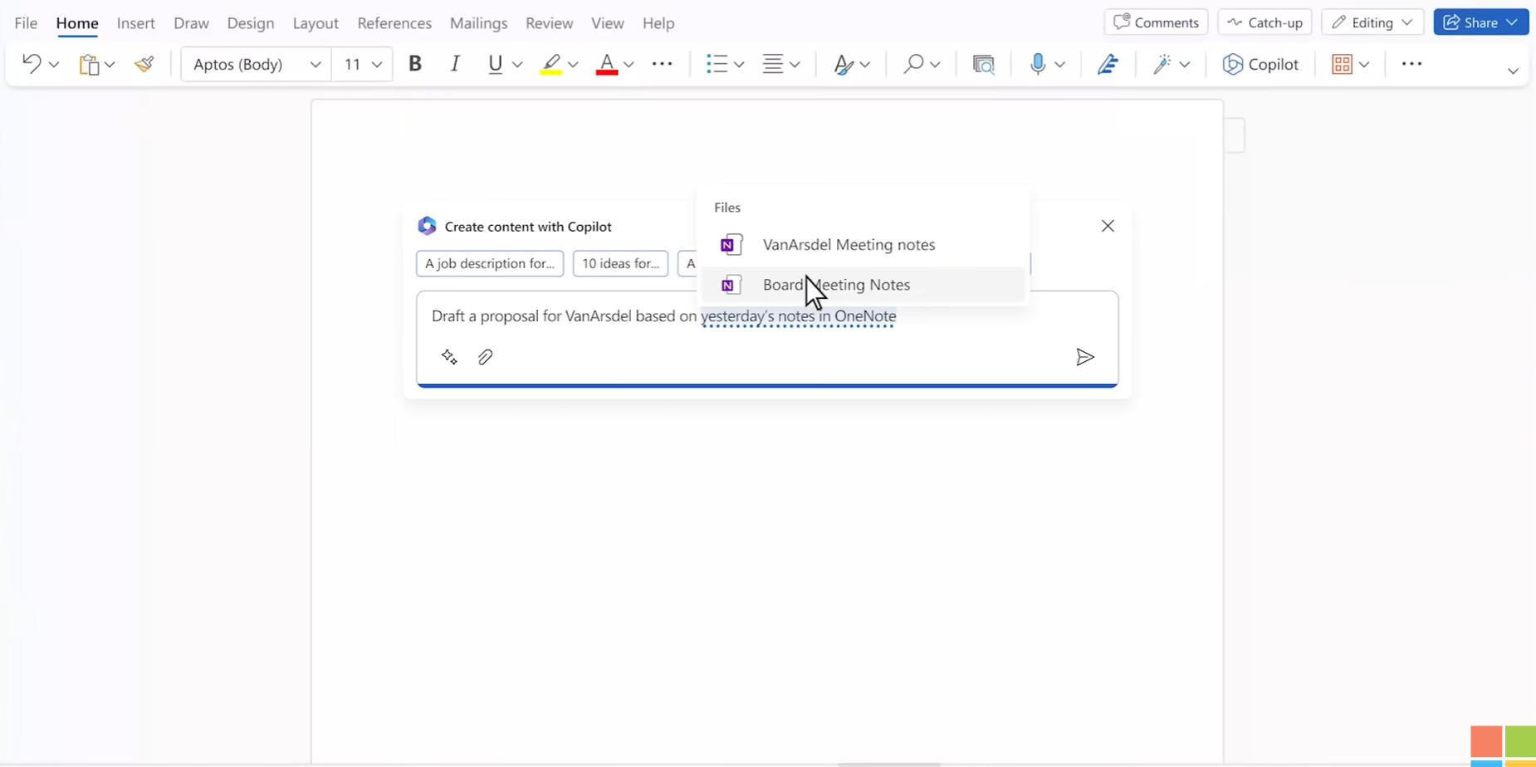Show more font options ellipsis
Viewport: 1536px width, 767px height.
[663, 64]
